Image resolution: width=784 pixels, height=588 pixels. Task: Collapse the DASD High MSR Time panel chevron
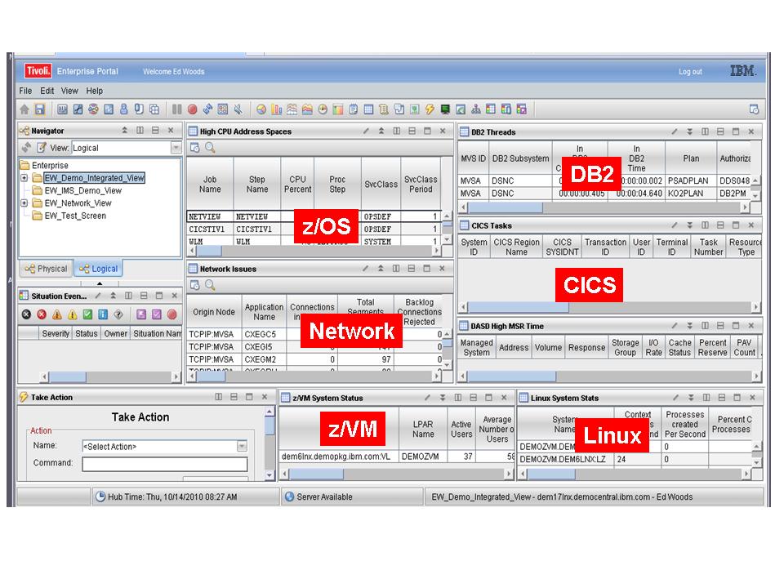689,326
